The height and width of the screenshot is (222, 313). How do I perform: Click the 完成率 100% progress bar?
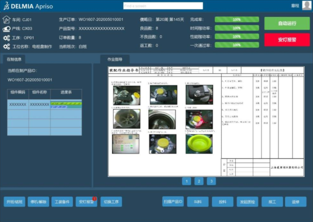tap(237, 20)
